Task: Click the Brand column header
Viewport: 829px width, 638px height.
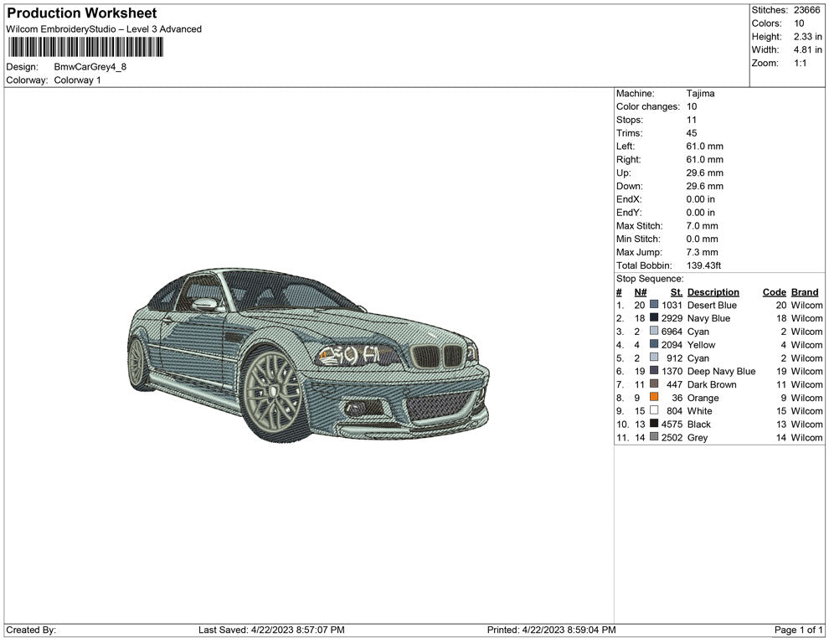Action: click(805, 292)
